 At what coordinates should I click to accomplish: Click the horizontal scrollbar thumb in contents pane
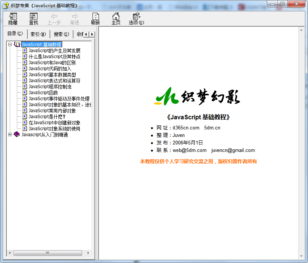point(47,253)
